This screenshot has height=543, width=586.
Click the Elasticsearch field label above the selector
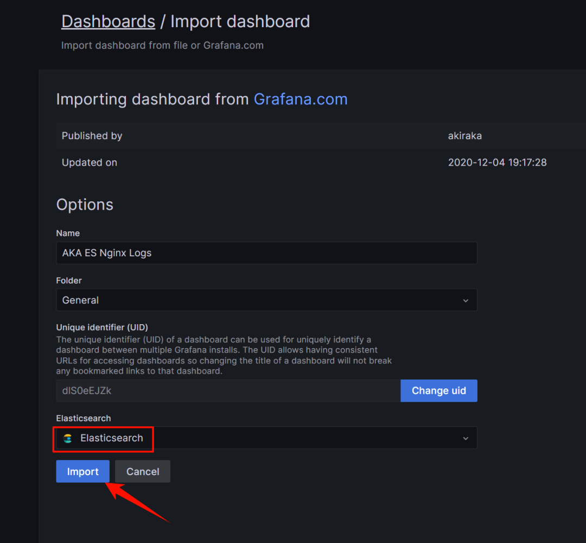click(x=84, y=418)
